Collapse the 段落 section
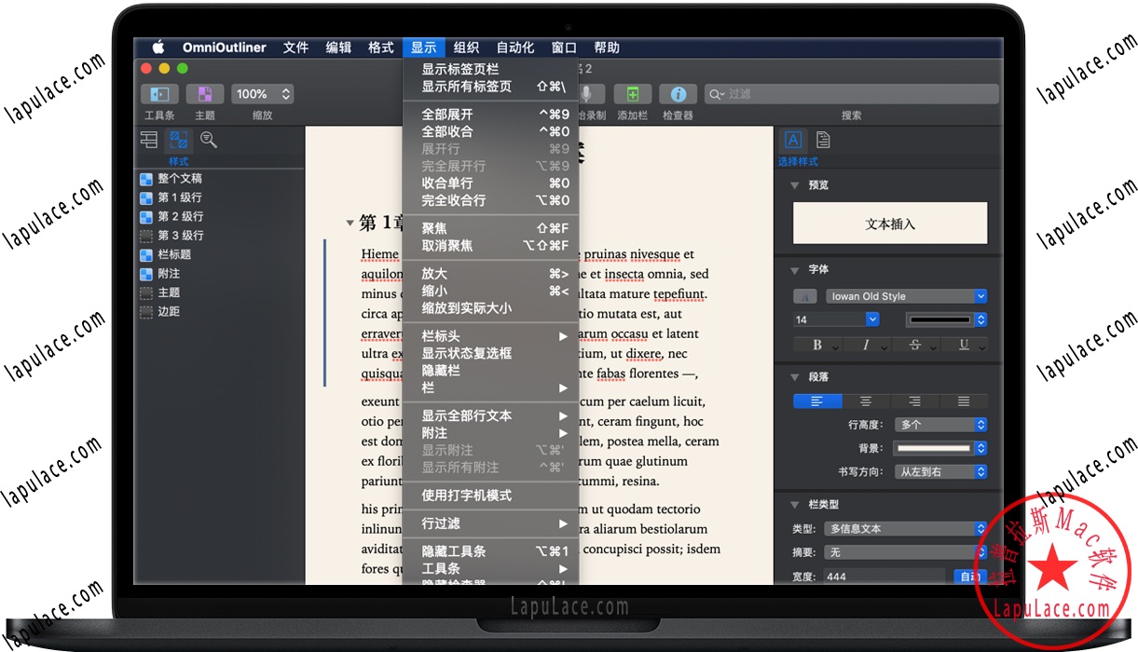This screenshot has width=1138, height=652. pyautogui.click(x=795, y=377)
